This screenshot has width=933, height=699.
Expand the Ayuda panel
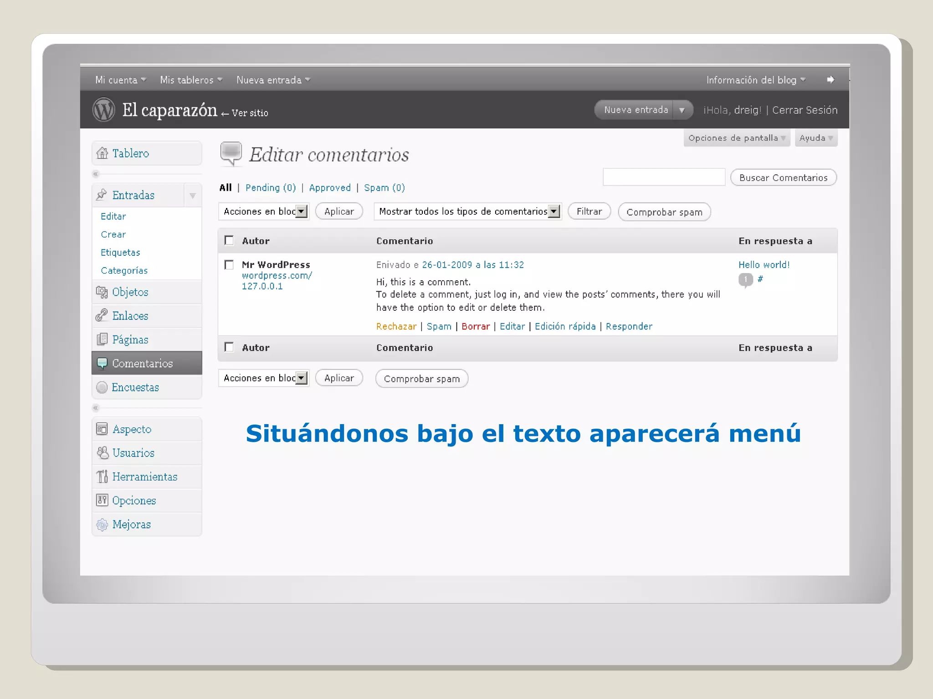pyautogui.click(x=816, y=138)
